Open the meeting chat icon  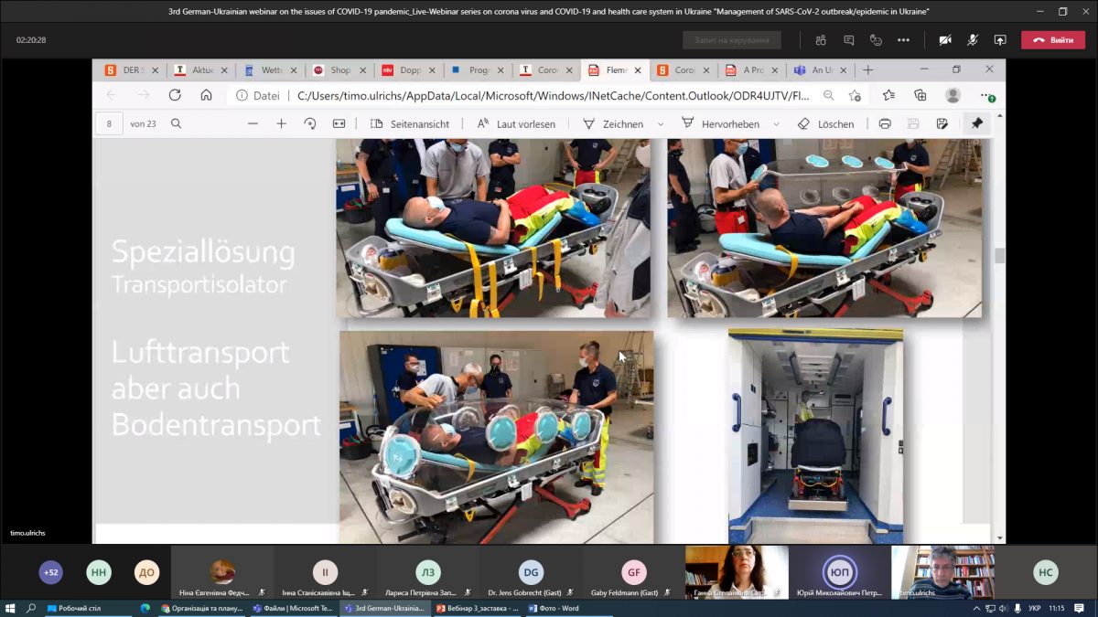tap(849, 40)
